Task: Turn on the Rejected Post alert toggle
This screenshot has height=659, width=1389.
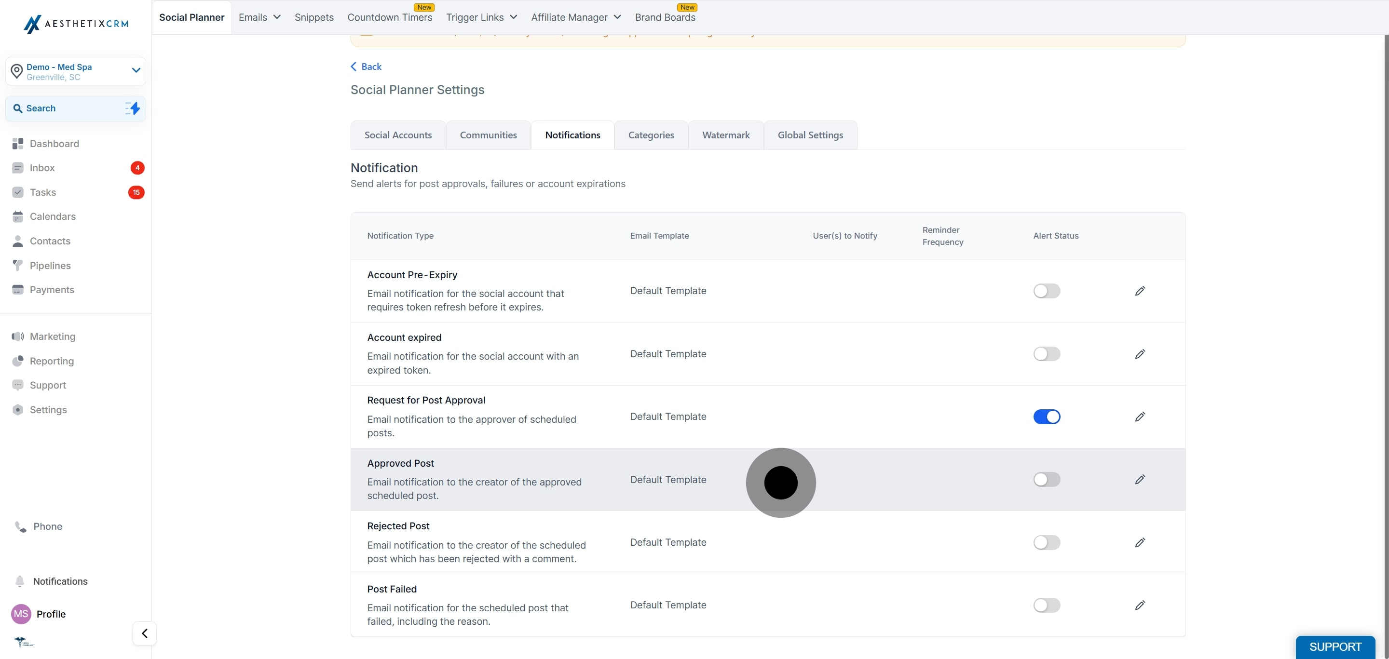Action: pyautogui.click(x=1047, y=542)
